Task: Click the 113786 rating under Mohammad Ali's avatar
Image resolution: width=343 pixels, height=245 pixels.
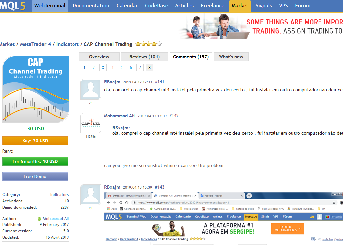Action: pos(91,137)
